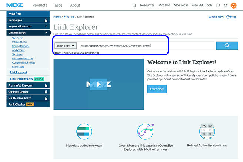
Task: Click the SAMPLE badge beside Link Tracking Lists
Action: (x=39, y=79)
